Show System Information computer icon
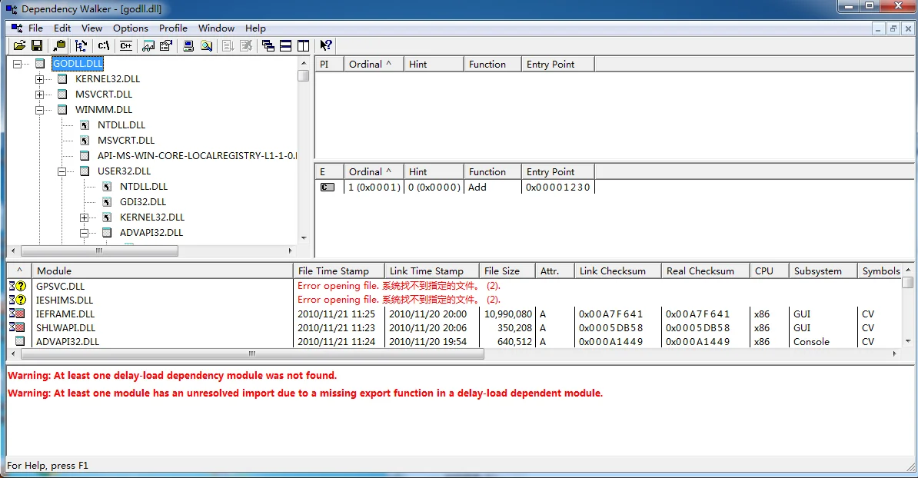Viewport: 918px width, 478px height. pyautogui.click(x=188, y=45)
